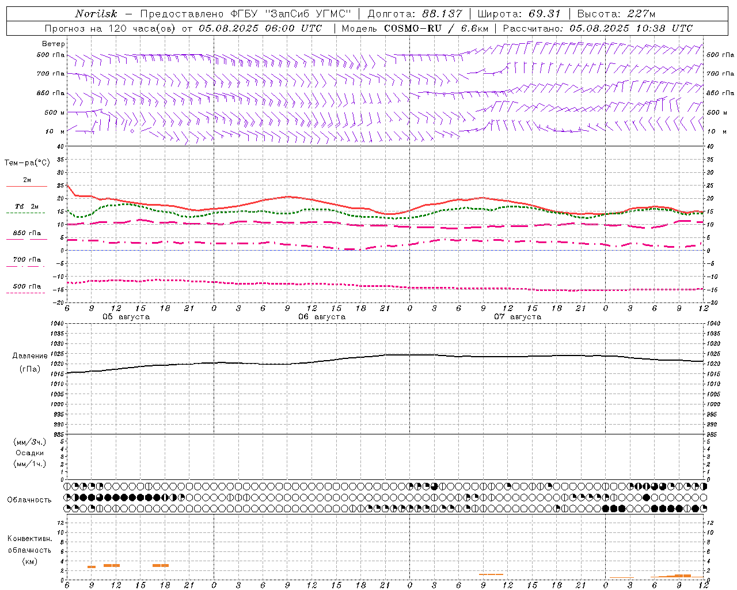Click the Рассчитано: 05.08.2025 10:38 UTC text
This screenshot has height=590, width=737.
pyautogui.click(x=598, y=28)
